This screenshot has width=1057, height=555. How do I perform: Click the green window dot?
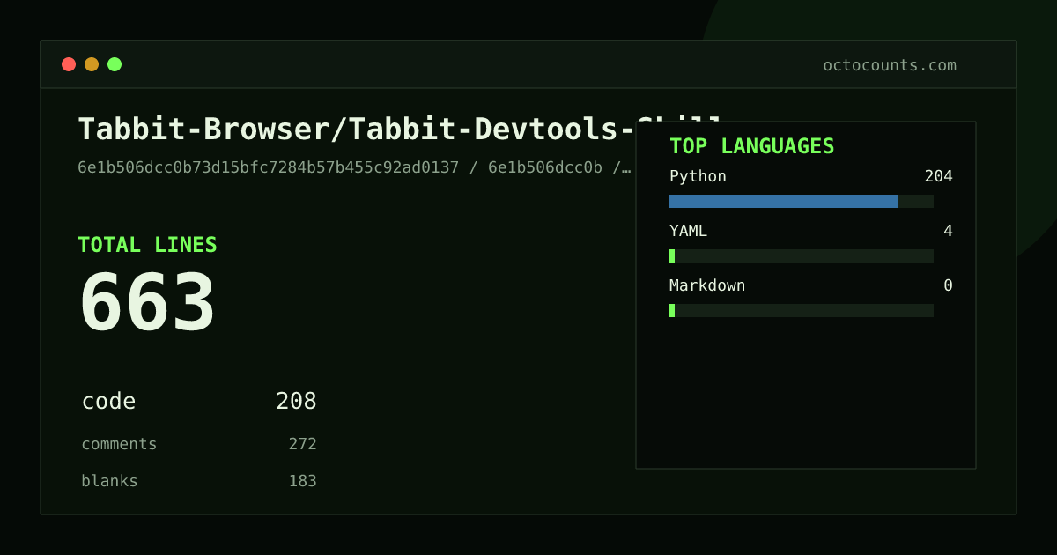115,64
